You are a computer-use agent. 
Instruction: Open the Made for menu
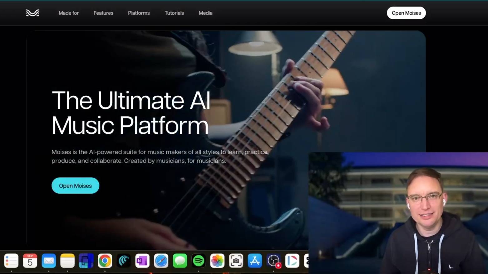(x=69, y=13)
